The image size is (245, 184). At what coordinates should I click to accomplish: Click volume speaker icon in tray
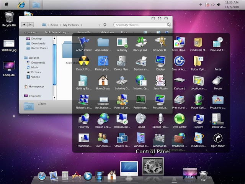tap(219, 5)
